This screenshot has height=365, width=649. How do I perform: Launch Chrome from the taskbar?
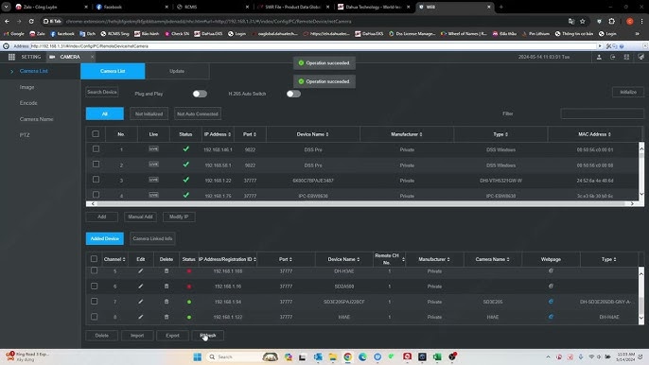(348, 356)
